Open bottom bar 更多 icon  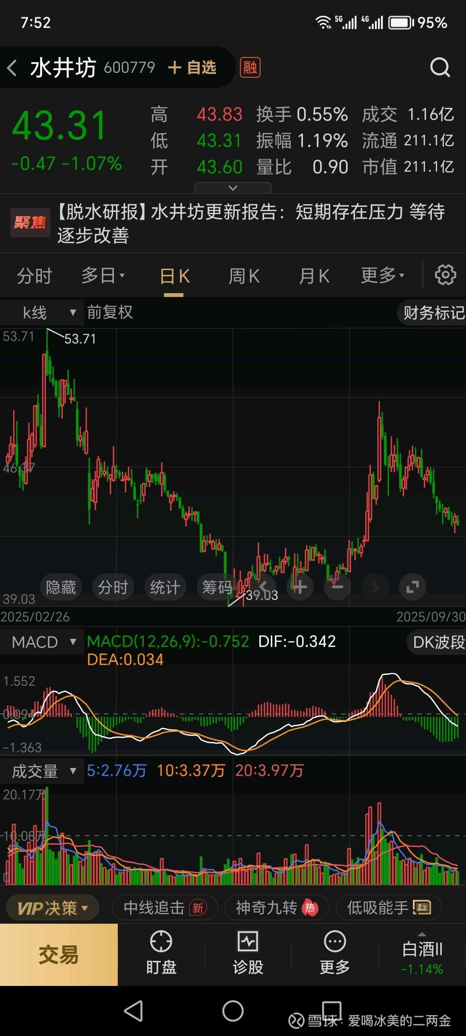pyautogui.click(x=335, y=953)
